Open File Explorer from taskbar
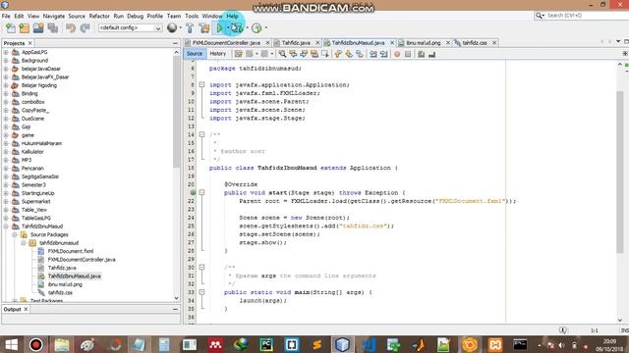Viewport: 629px width, 353px height. [x=62, y=345]
